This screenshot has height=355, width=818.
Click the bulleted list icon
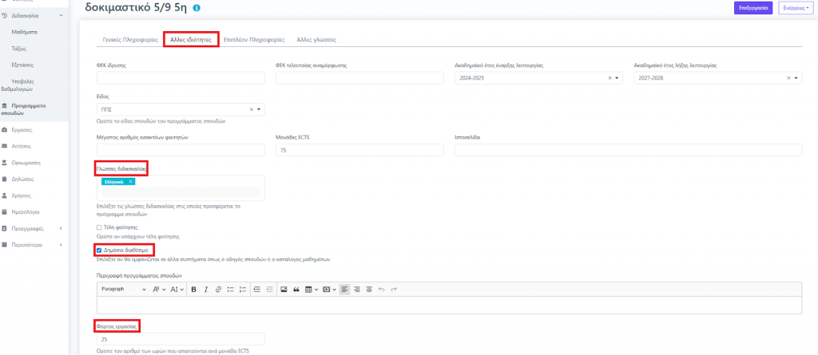coord(230,289)
